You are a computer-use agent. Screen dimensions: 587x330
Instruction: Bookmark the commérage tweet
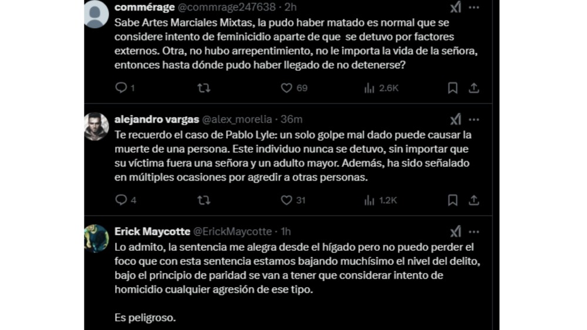[453, 88]
